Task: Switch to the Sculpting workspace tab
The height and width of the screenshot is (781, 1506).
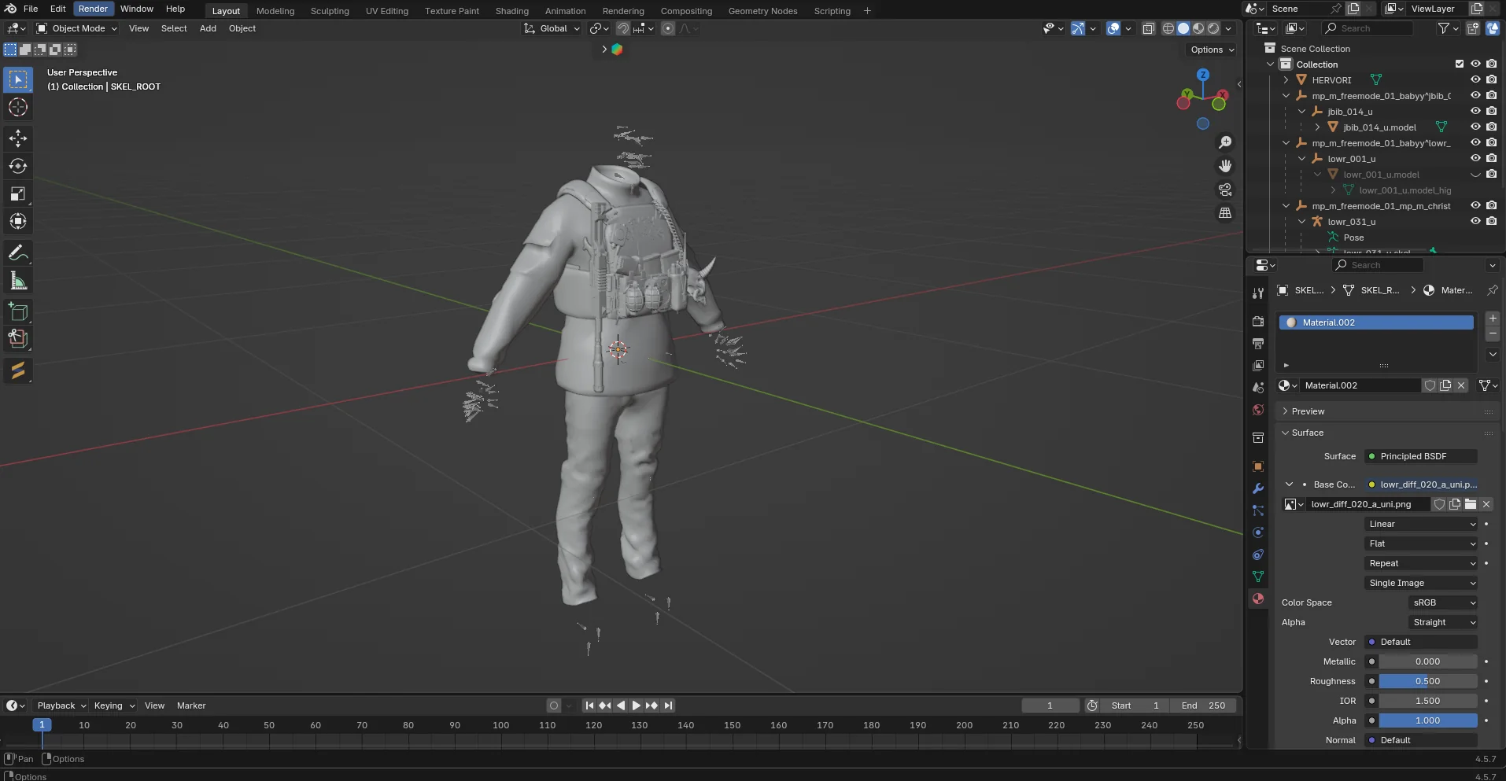Action: click(330, 11)
